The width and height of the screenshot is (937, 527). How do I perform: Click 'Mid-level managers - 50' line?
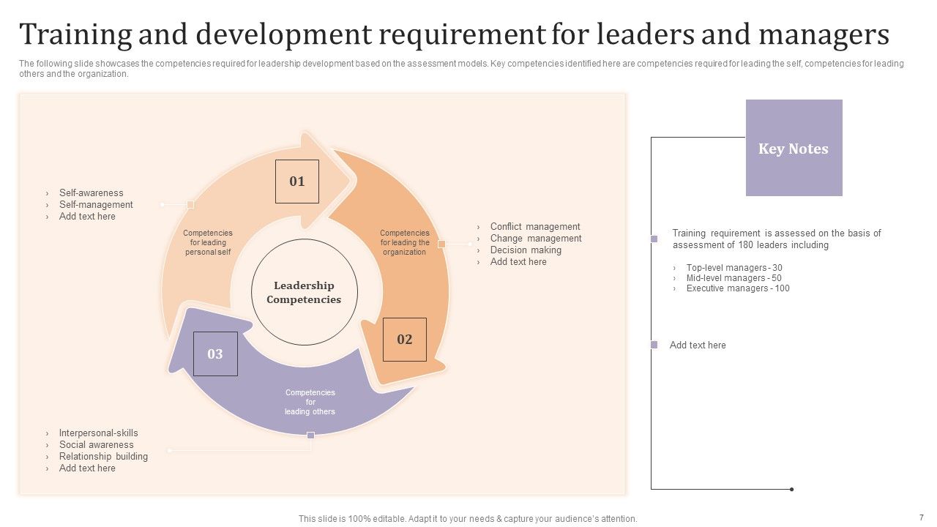coord(733,278)
